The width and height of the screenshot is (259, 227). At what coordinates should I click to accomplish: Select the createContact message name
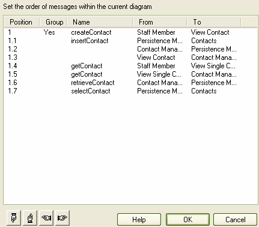[91, 32]
